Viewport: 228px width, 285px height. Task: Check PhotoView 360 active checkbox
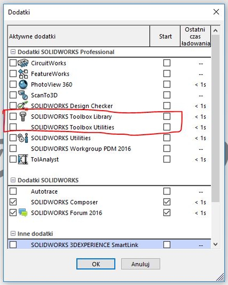[x=13, y=84]
